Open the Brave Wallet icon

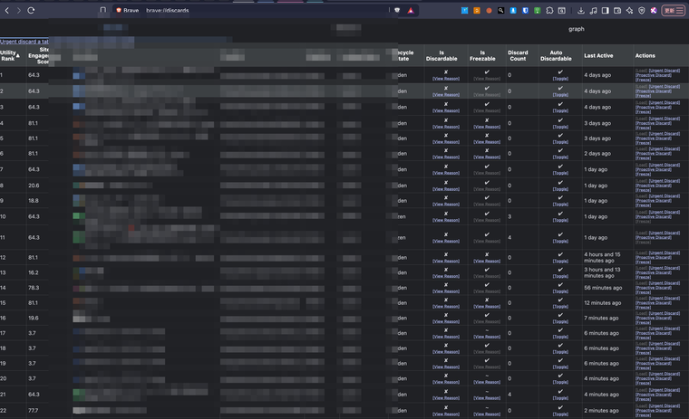coord(617,11)
